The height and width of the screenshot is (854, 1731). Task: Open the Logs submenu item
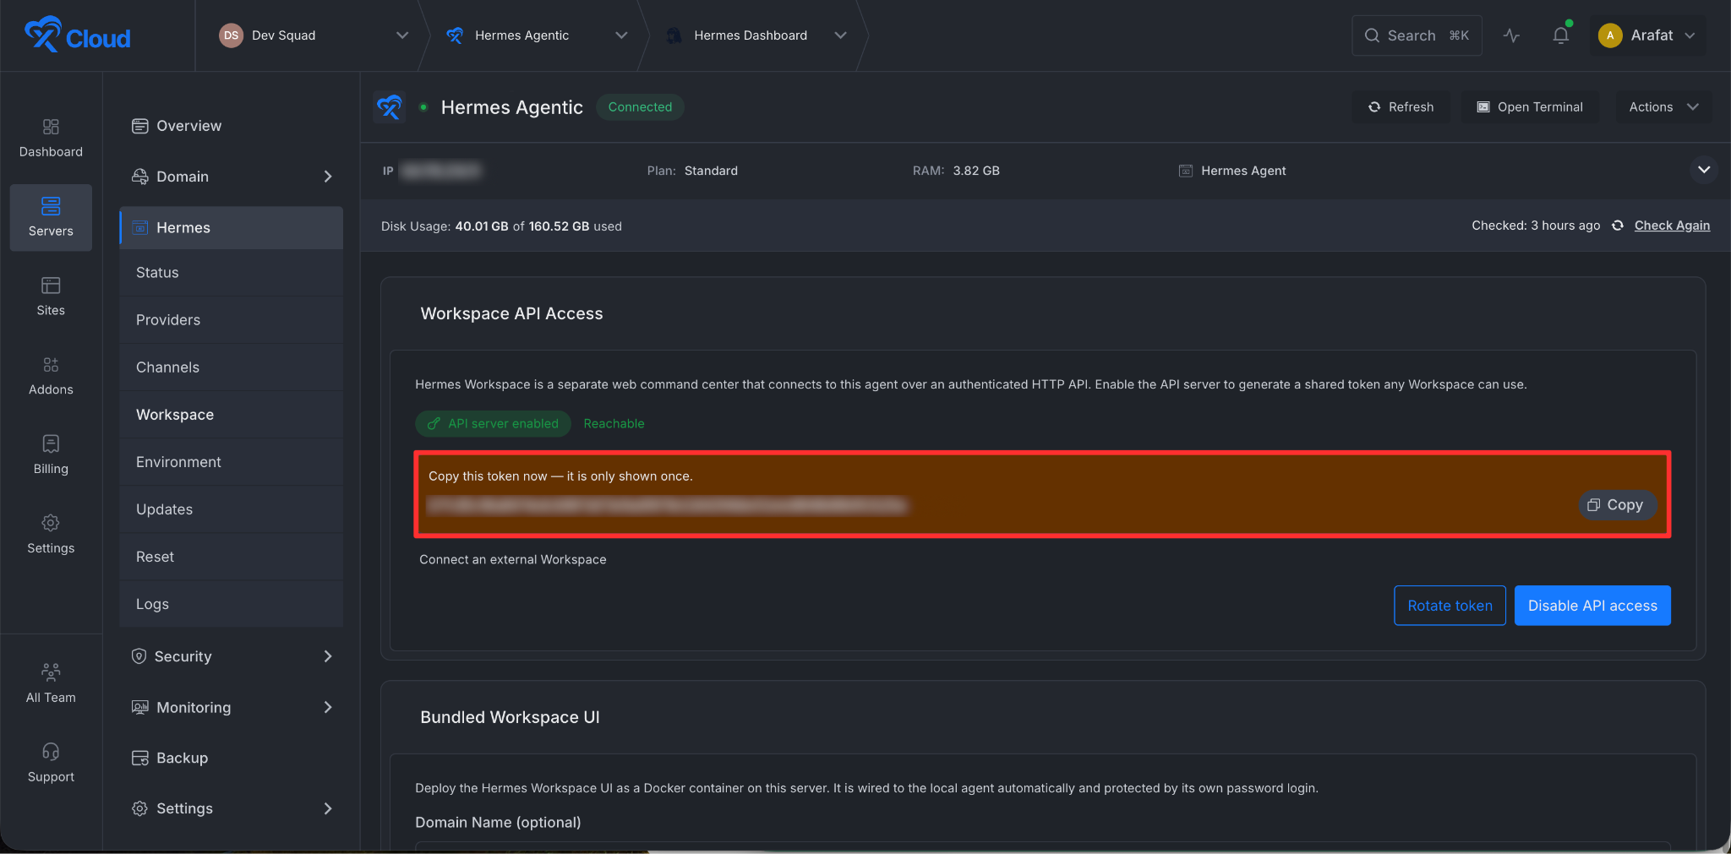point(231,604)
